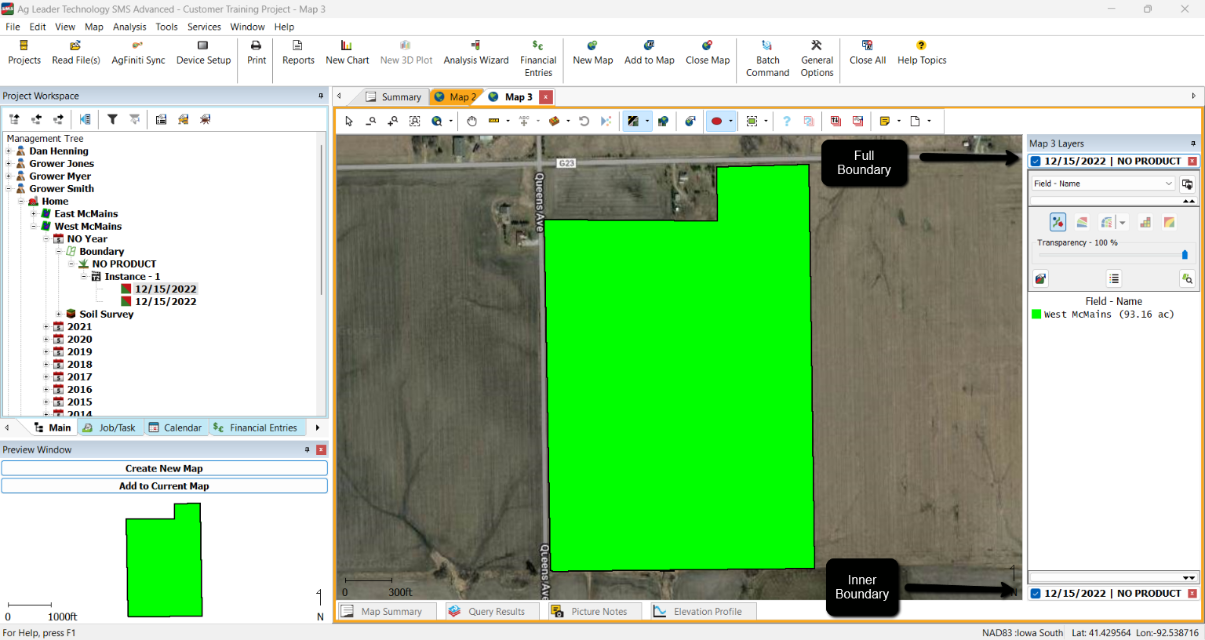
Task: Click Add to Current Map button
Action: [164, 486]
